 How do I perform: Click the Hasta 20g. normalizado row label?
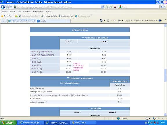pos(41,52)
